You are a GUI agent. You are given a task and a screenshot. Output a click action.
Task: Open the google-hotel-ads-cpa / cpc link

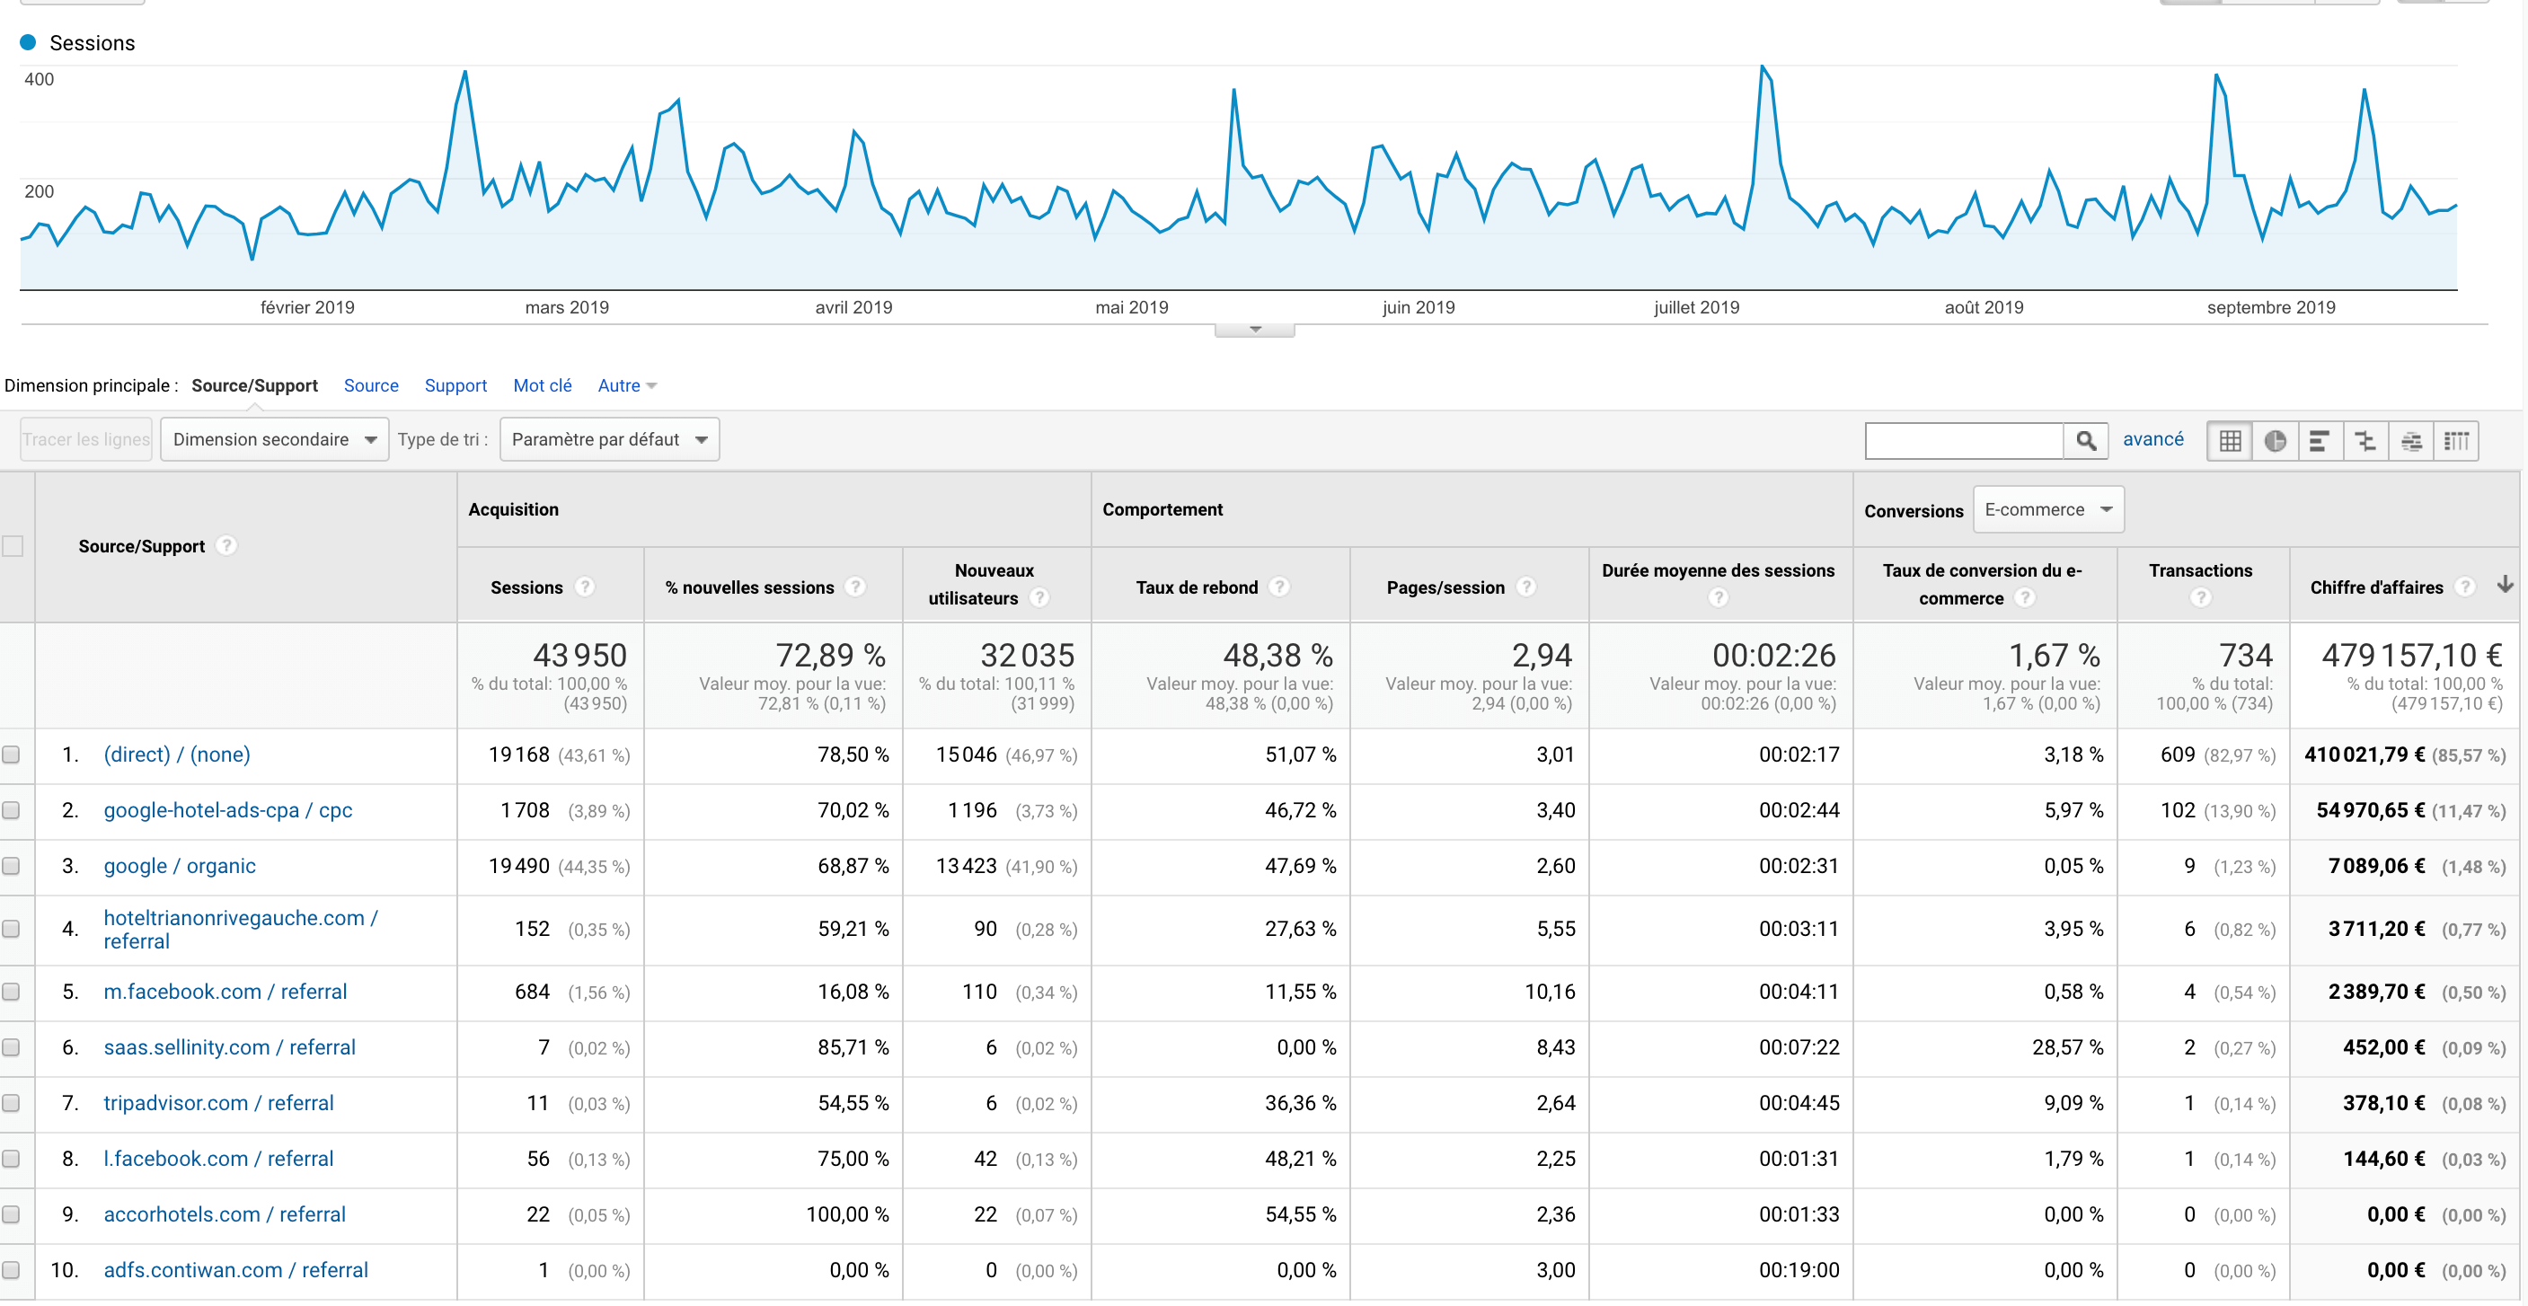[227, 810]
